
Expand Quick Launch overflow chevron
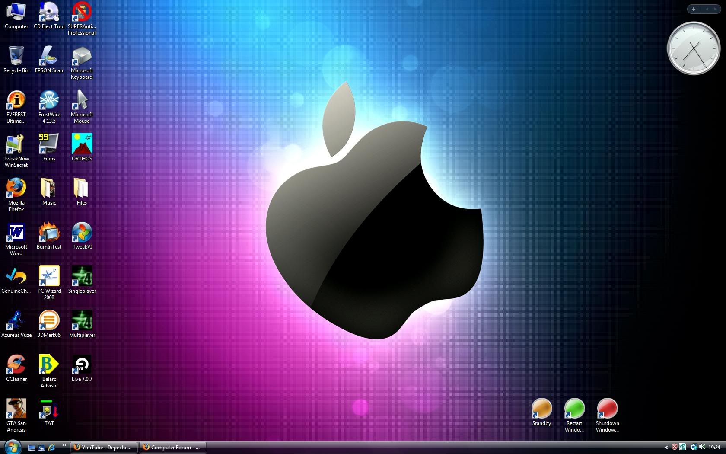coord(64,445)
